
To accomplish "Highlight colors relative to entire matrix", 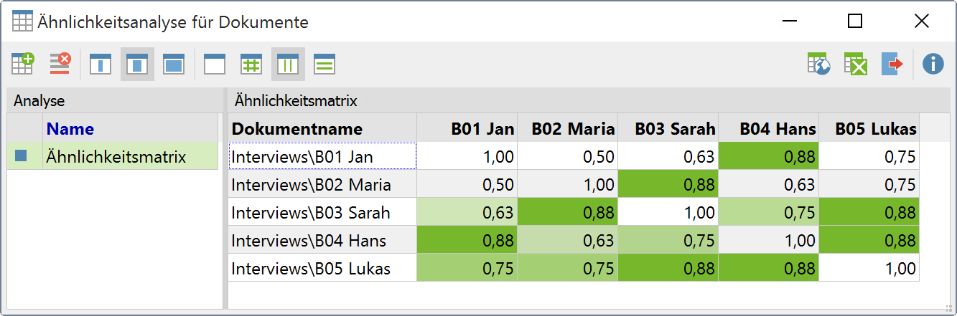I will click(x=251, y=64).
